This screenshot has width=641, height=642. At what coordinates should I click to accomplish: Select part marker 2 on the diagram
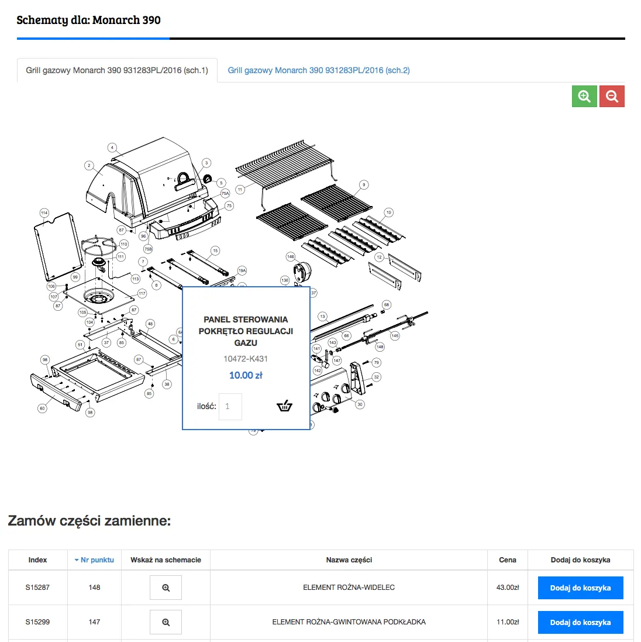89,166
